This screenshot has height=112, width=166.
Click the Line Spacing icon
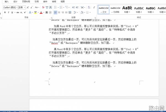coord(75,12)
